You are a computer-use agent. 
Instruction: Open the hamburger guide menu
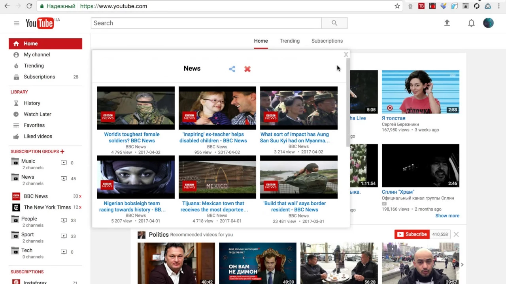pos(17,23)
